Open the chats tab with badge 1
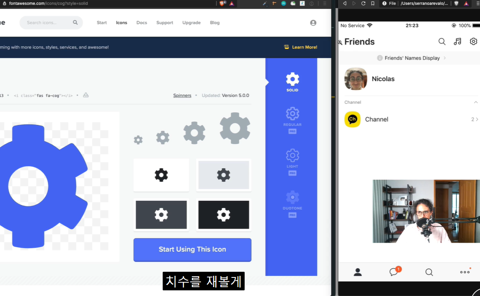The height and width of the screenshot is (296, 480). [394, 271]
